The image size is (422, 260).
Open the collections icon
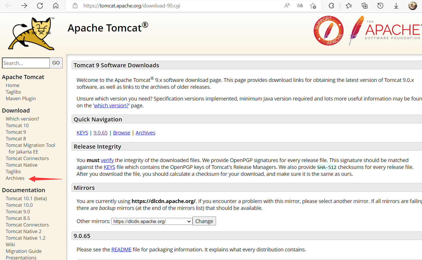[365, 5]
